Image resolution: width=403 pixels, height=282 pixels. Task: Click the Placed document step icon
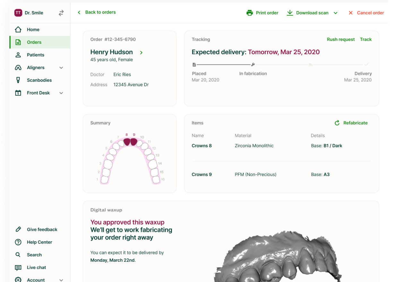pyautogui.click(x=194, y=65)
